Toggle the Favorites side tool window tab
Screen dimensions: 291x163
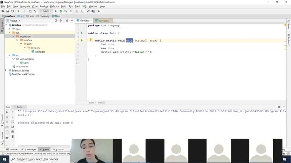(2, 120)
